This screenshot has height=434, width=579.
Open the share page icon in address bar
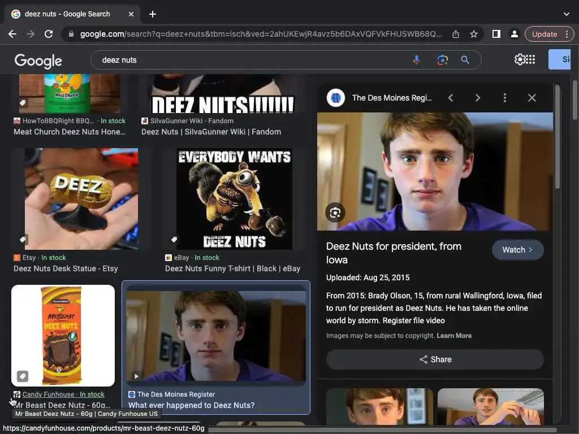pyautogui.click(x=456, y=34)
